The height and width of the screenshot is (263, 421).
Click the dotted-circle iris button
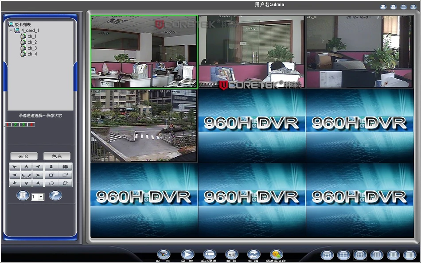coord(51,184)
